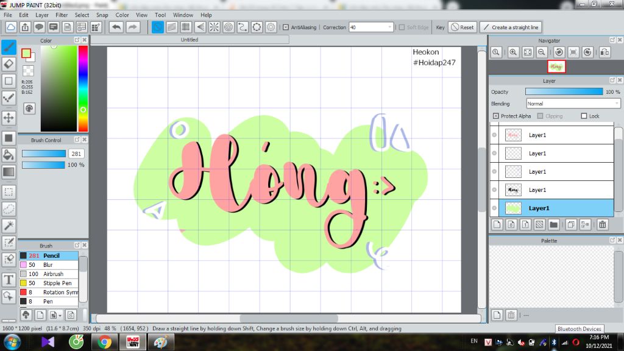
Task: Enable the curve snap icon
Action: tap(243, 27)
